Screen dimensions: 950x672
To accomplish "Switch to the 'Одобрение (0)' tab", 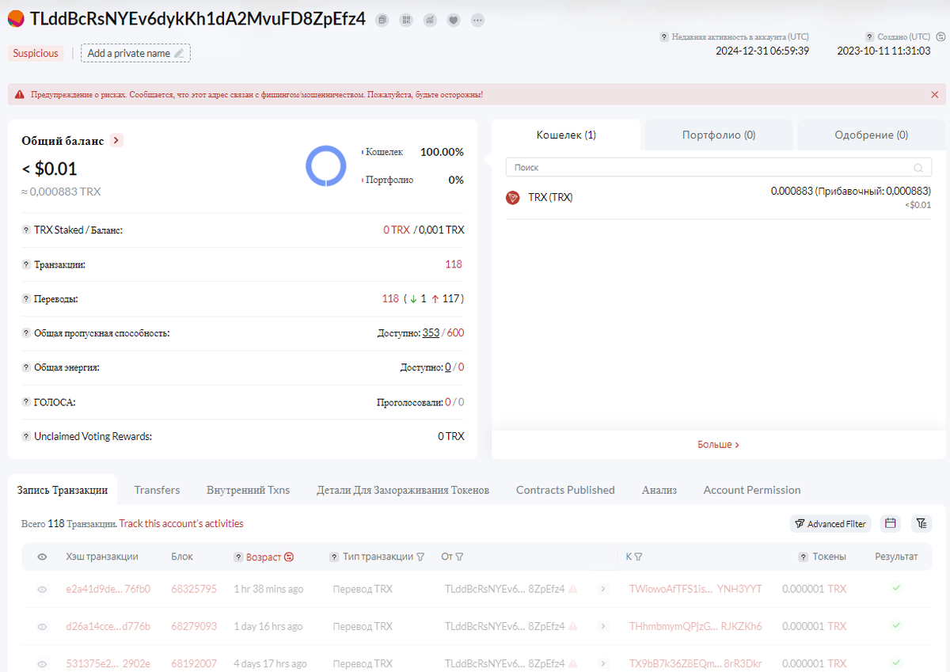I will coord(871,135).
